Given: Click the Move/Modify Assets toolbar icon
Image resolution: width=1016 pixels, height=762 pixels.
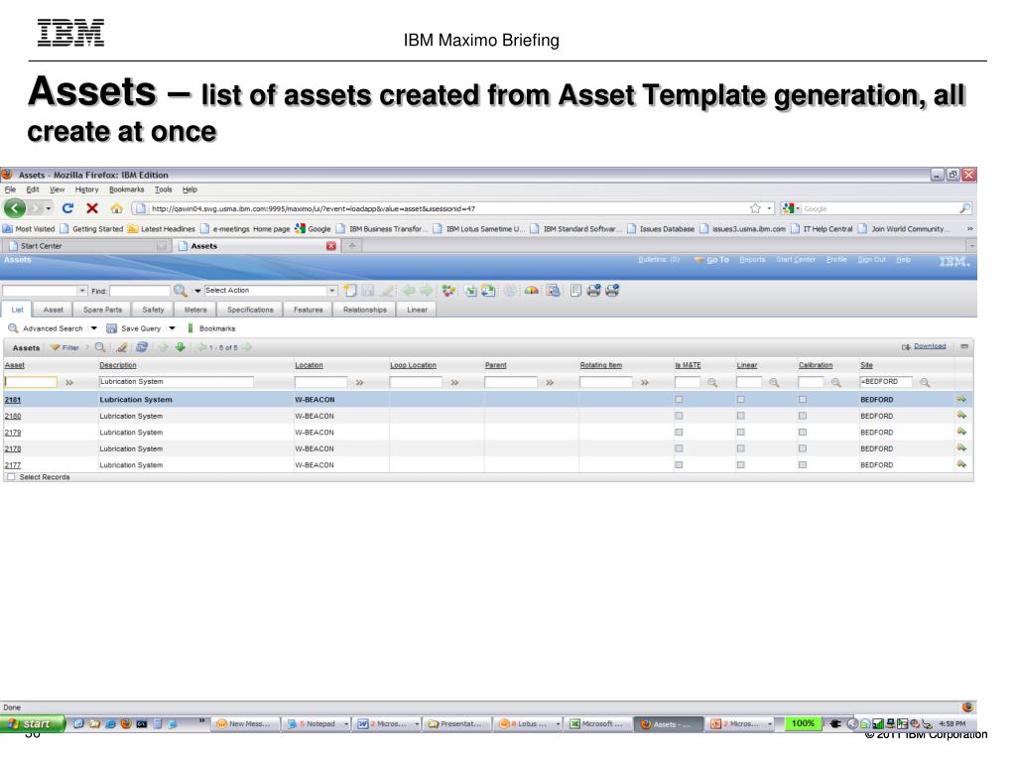Looking at the screenshot, I should 469,291.
